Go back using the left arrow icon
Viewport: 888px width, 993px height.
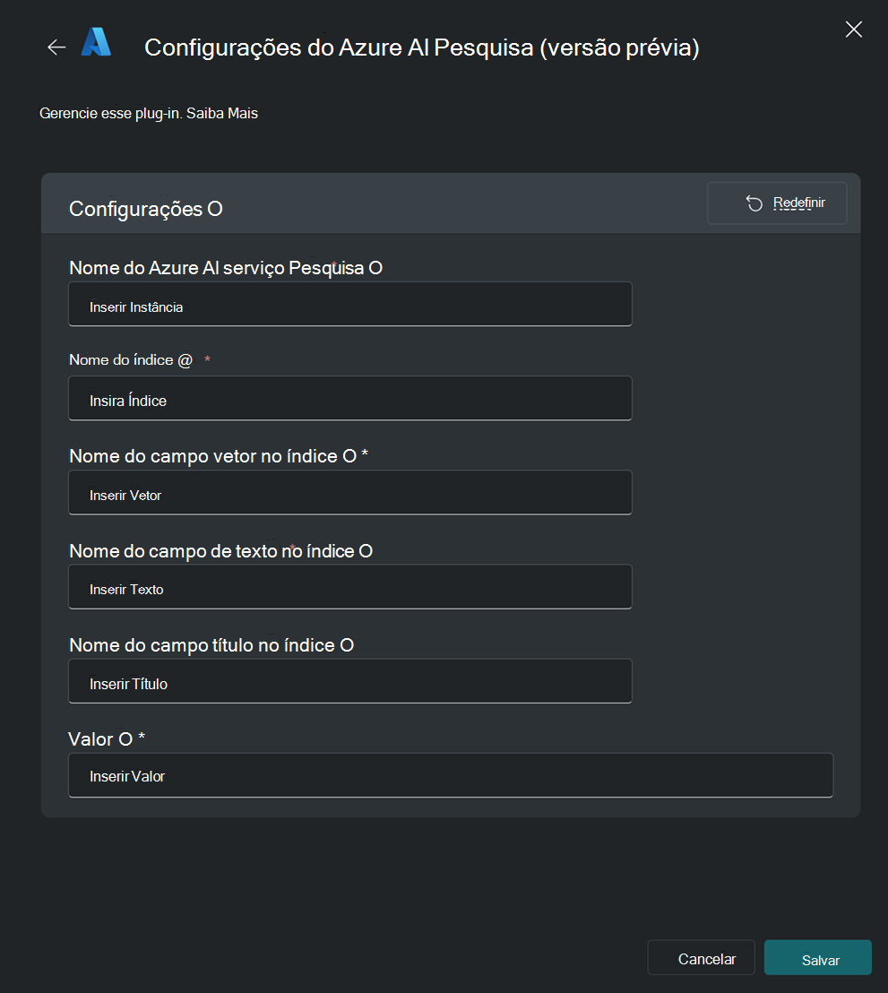tap(56, 47)
